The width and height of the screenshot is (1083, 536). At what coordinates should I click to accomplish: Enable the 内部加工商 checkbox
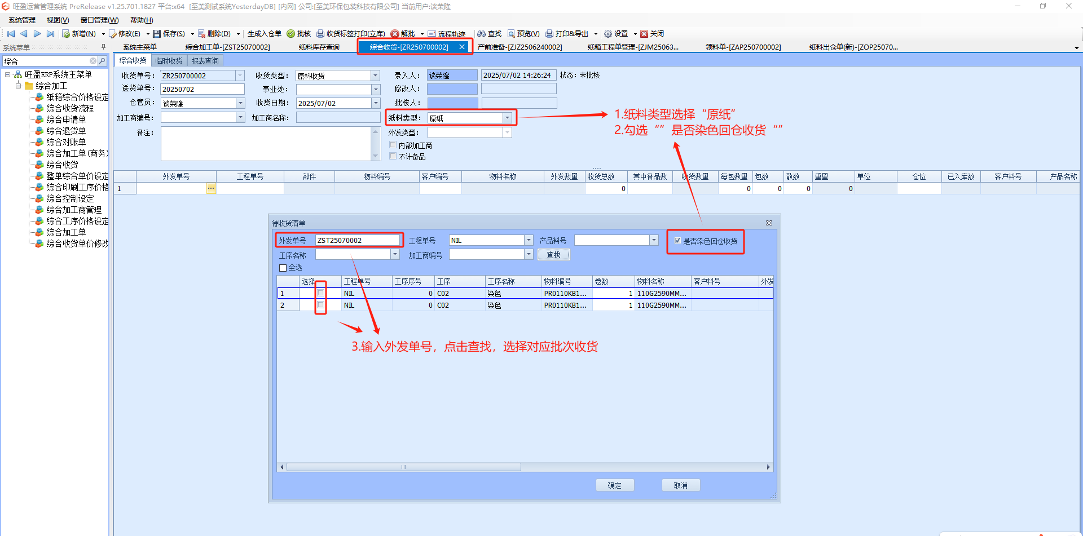[393, 145]
